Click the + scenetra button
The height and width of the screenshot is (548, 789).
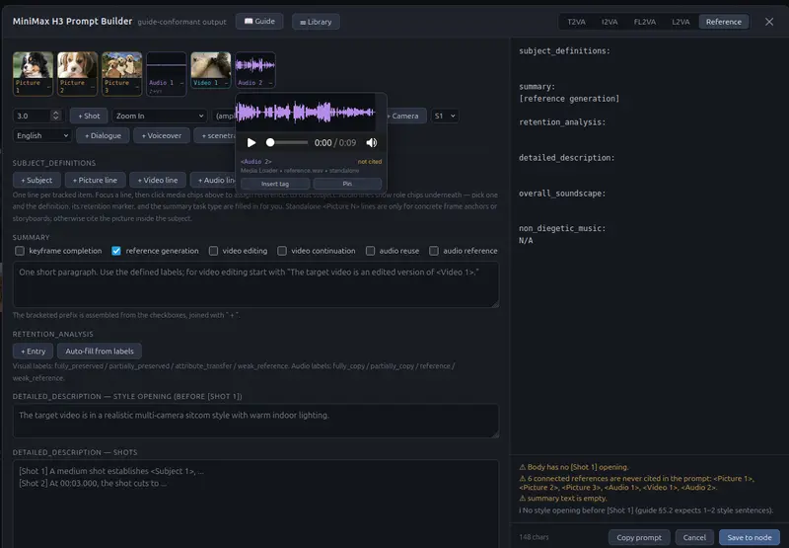[215, 135]
